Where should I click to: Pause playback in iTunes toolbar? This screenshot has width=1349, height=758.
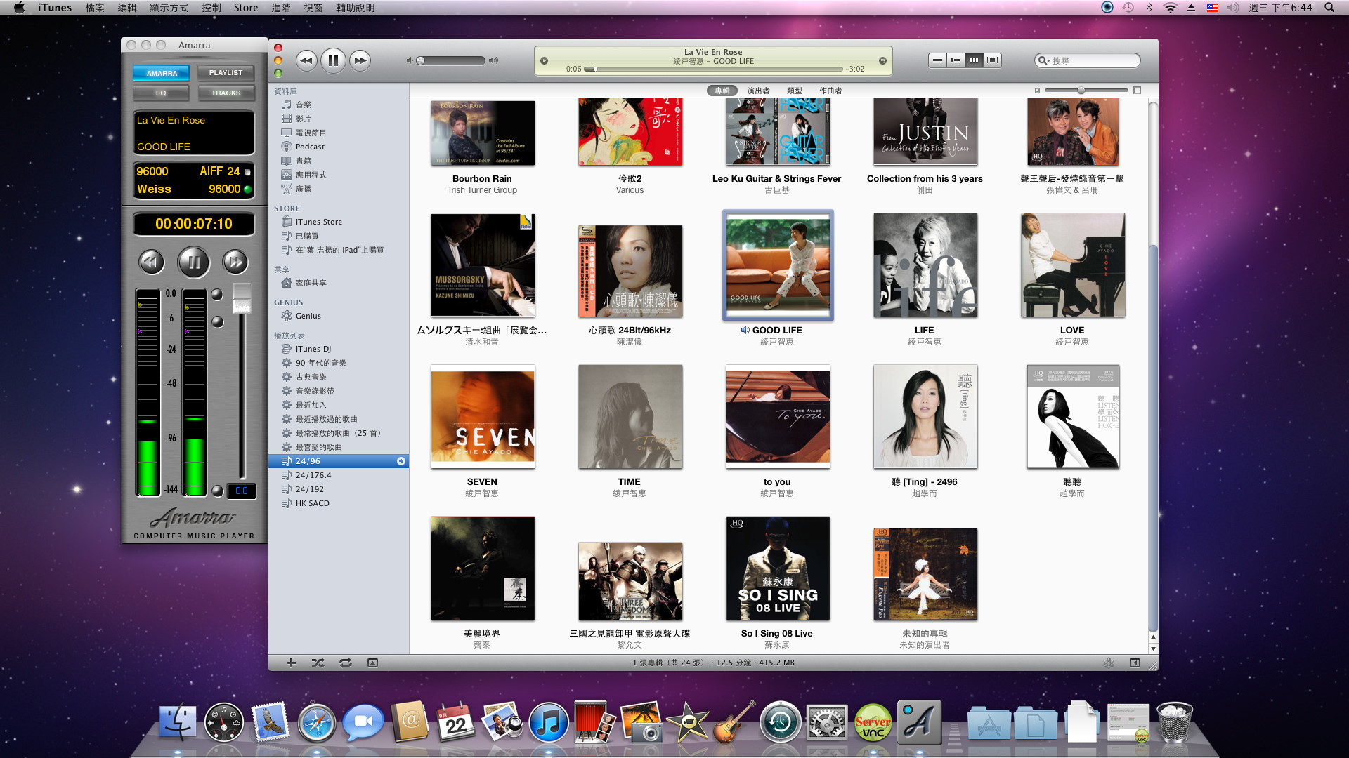333,60
